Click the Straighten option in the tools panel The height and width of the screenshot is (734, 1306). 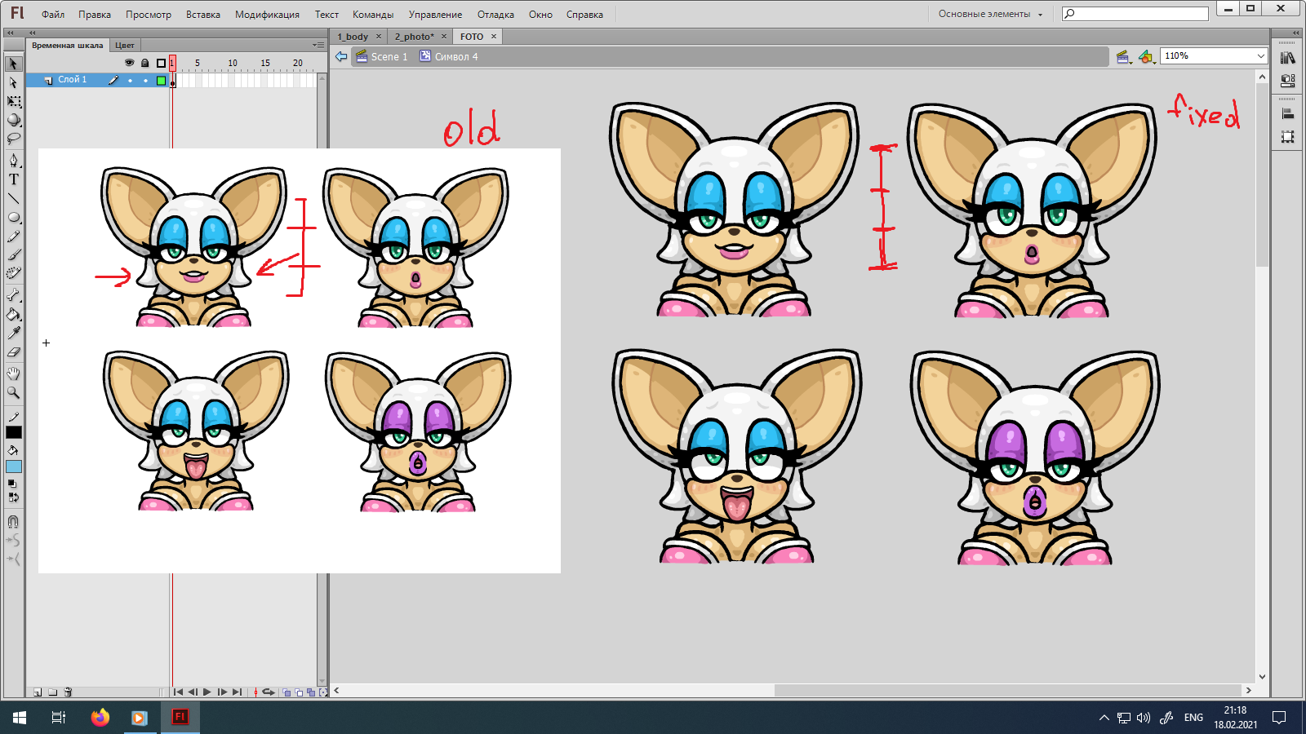pos(13,559)
